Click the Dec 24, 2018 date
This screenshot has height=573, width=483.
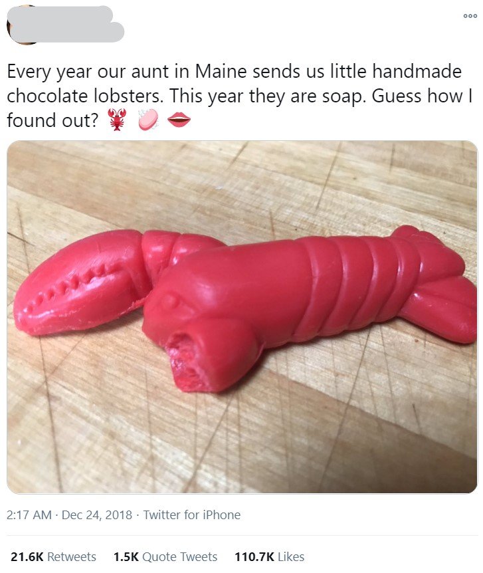[97, 515]
